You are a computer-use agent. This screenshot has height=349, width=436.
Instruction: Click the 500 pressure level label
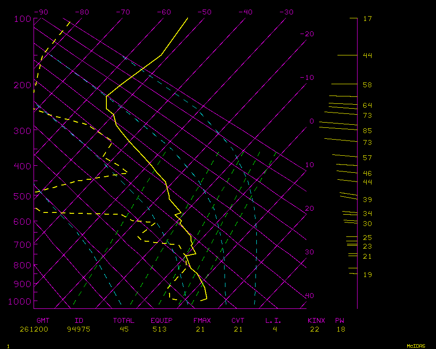point(20,196)
